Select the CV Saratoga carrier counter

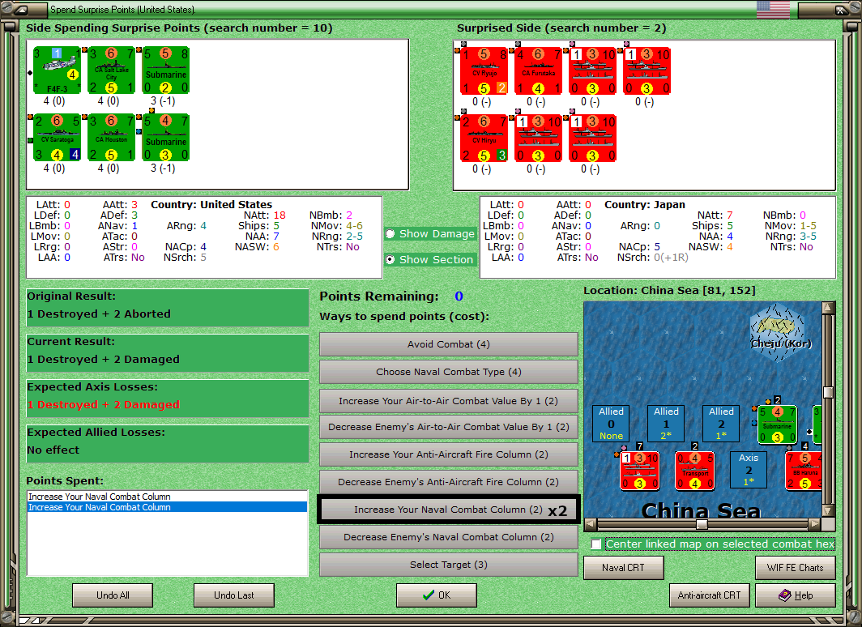pyautogui.click(x=57, y=138)
